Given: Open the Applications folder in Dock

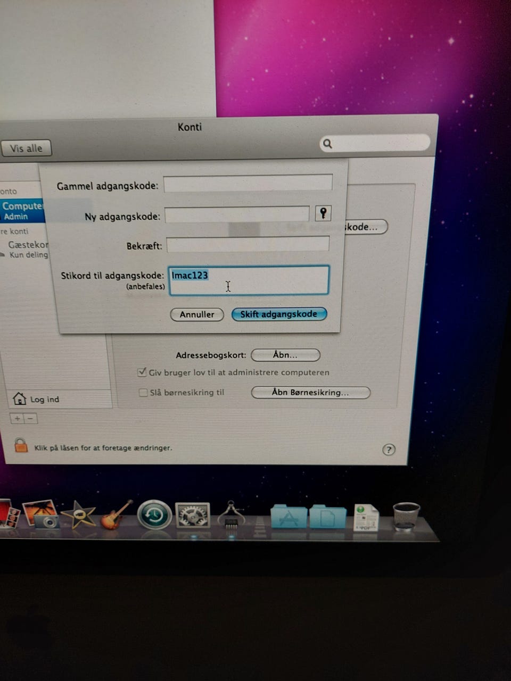Looking at the screenshot, I should click(x=289, y=516).
